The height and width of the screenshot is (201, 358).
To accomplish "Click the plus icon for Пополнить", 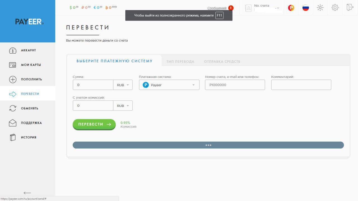I will click(13, 79).
